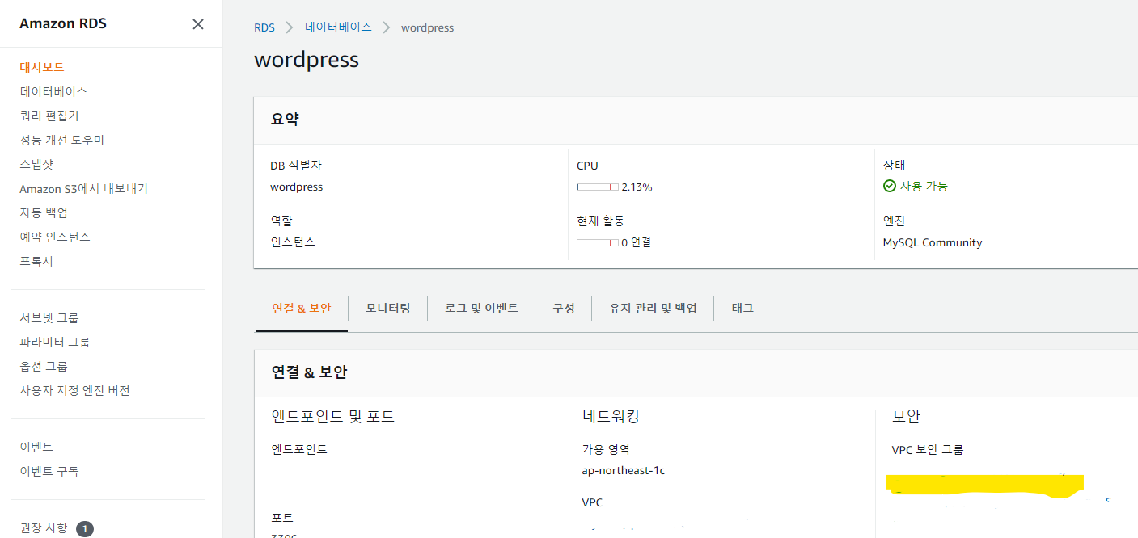The image size is (1138, 538).
Task: Switch to the 구성 tab
Action: click(x=564, y=308)
